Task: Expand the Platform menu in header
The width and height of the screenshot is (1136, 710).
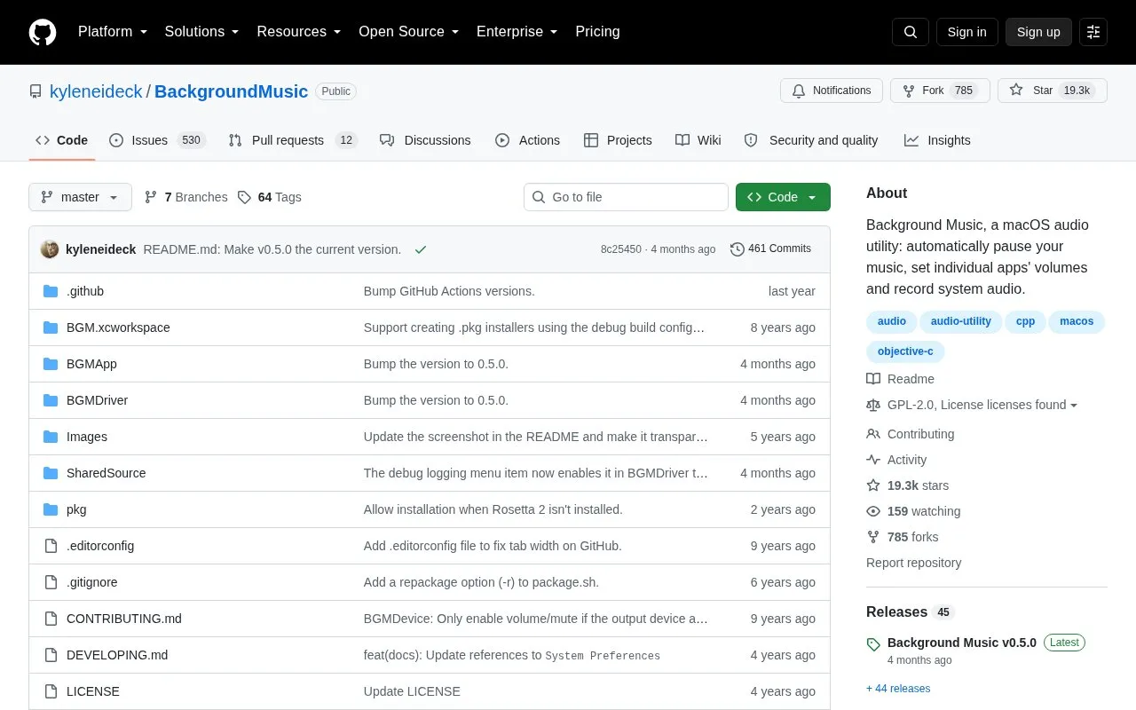Action: (x=113, y=32)
